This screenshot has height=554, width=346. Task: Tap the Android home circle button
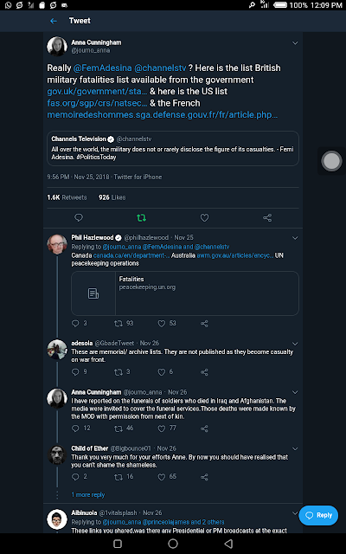[x=173, y=544]
